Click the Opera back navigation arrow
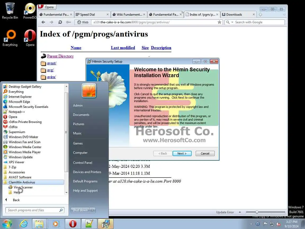The image size is (305, 229). 43,22
